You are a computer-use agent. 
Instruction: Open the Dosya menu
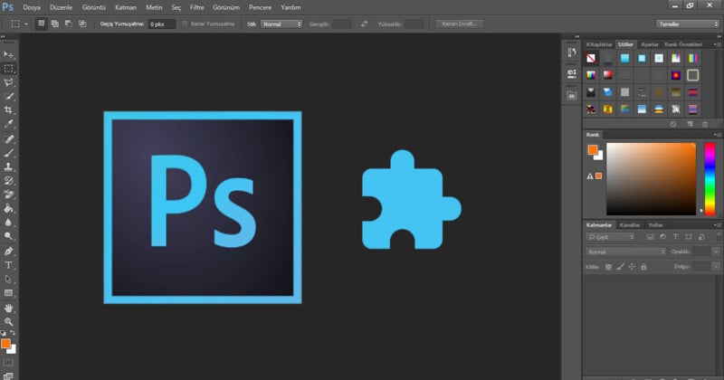32,7
